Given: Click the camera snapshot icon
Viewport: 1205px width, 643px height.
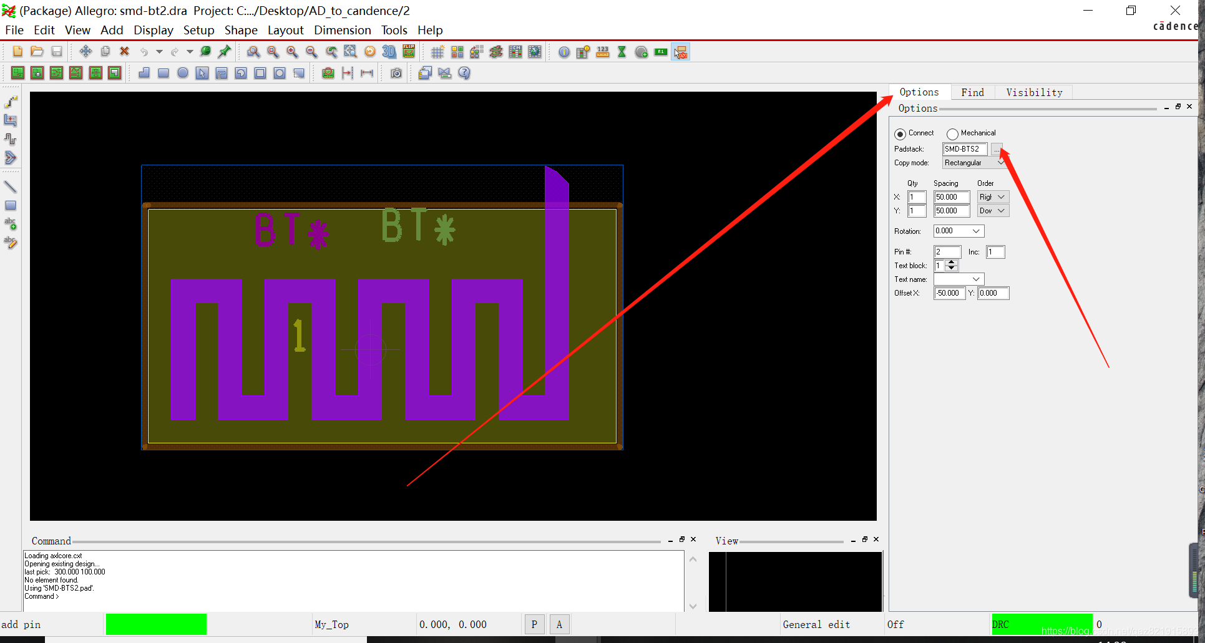Looking at the screenshot, I should click(396, 73).
